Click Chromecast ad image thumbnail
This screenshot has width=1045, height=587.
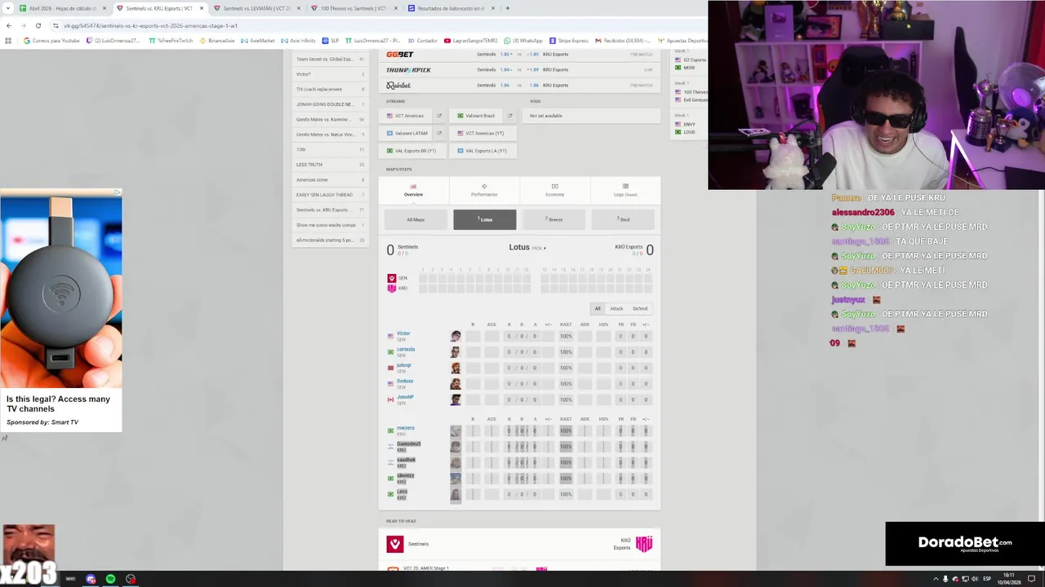point(61,292)
